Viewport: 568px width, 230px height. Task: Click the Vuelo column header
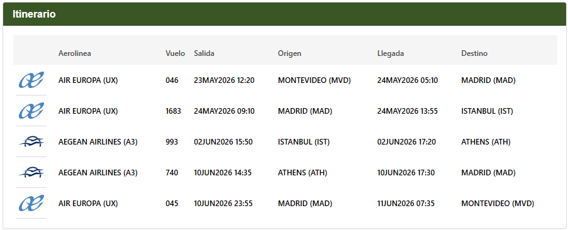175,53
